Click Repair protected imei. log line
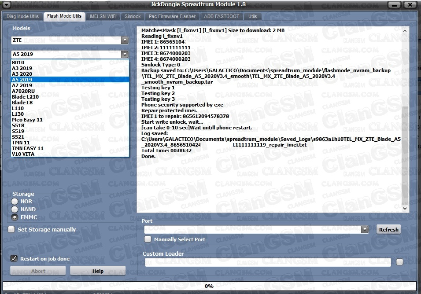 [x=169, y=110]
